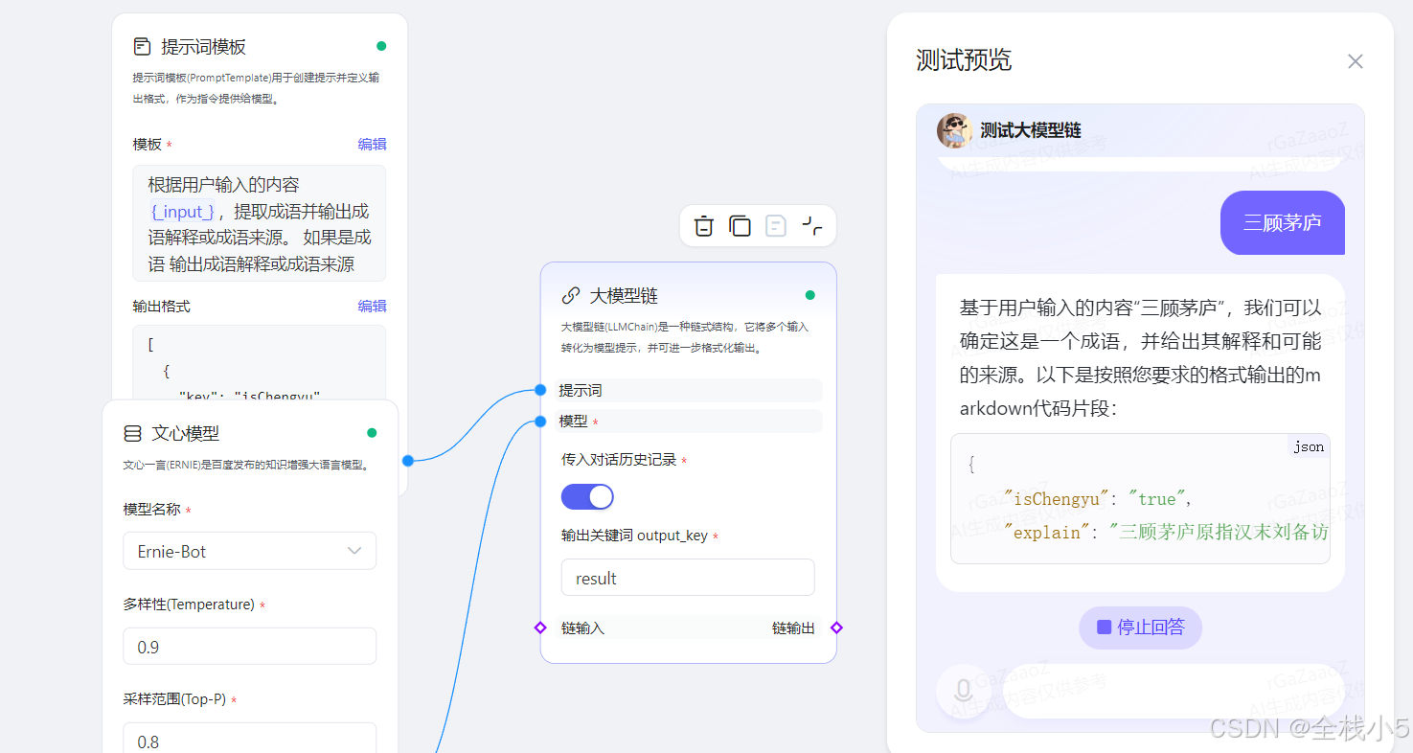Image resolution: width=1413 pixels, height=753 pixels.
Task: Click the 模板 text area content
Action: click(x=259, y=223)
